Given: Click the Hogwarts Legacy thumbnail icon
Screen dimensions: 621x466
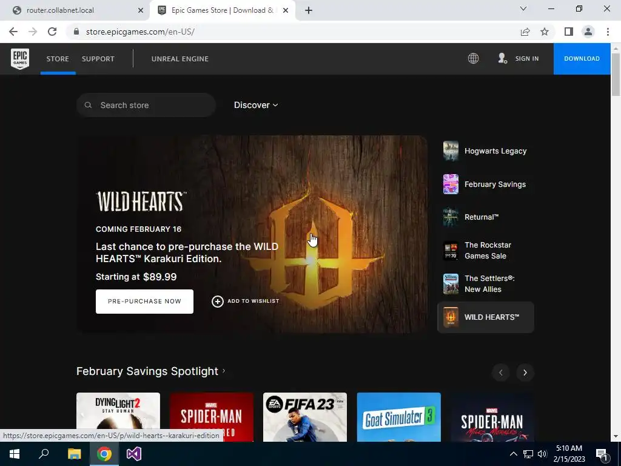Looking at the screenshot, I should [451, 151].
